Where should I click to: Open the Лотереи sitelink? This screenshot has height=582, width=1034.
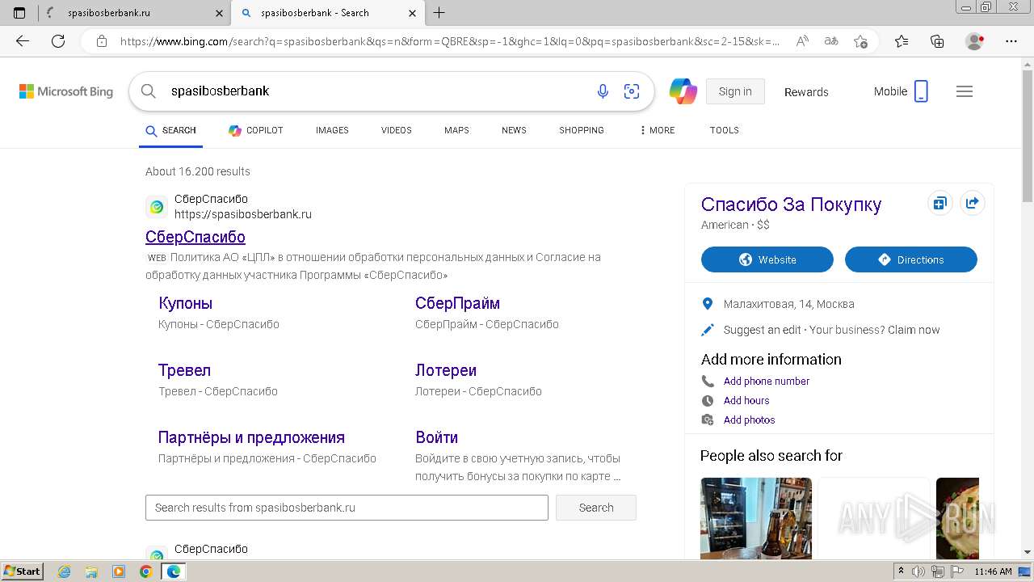click(x=446, y=371)
